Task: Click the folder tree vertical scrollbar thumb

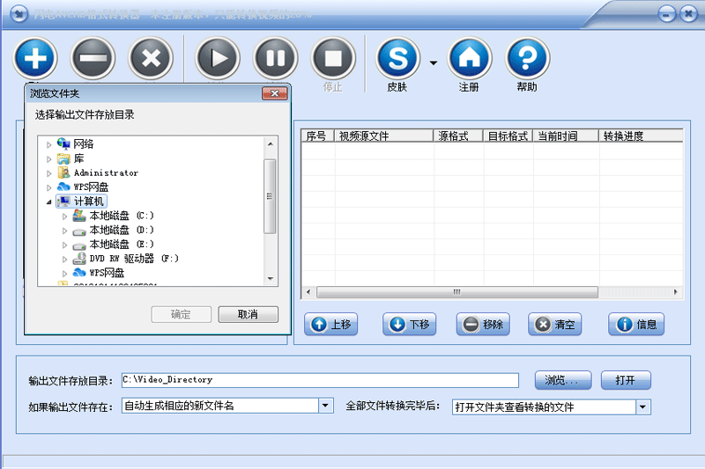Action: tap(270, 196)
